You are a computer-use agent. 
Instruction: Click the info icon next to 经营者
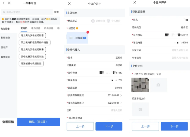click(x=77, y=28)
